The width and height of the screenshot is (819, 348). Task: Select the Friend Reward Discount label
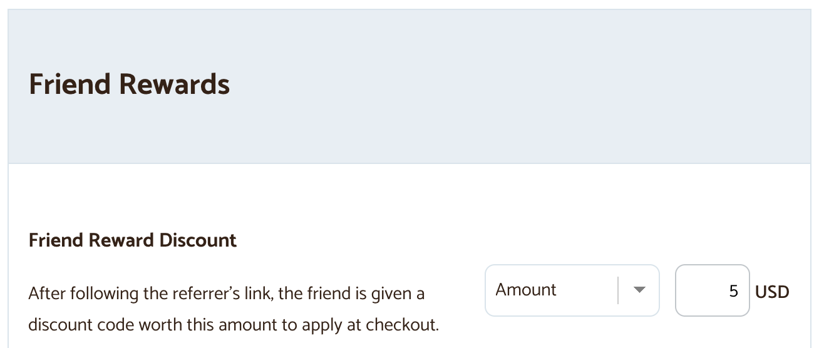[133, 240]
